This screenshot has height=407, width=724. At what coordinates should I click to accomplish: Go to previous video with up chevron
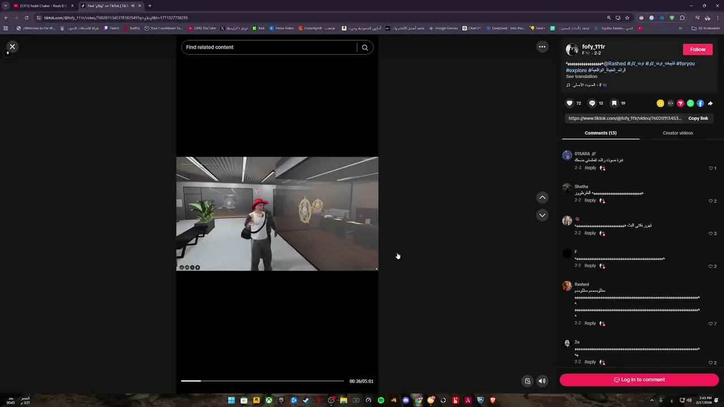point(542,197)
